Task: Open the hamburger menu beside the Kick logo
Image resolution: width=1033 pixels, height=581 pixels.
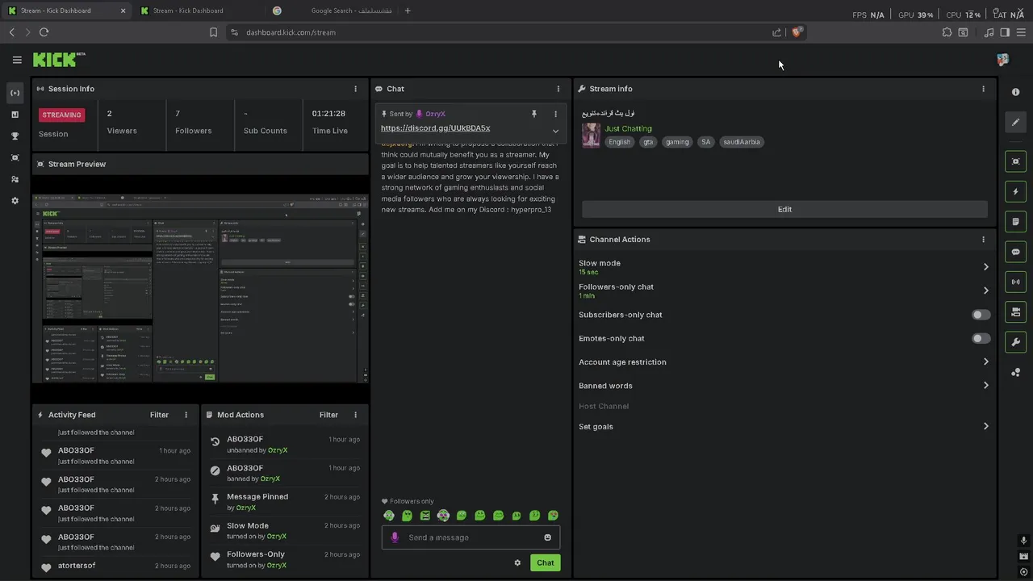Action: [x=17, y=60]
